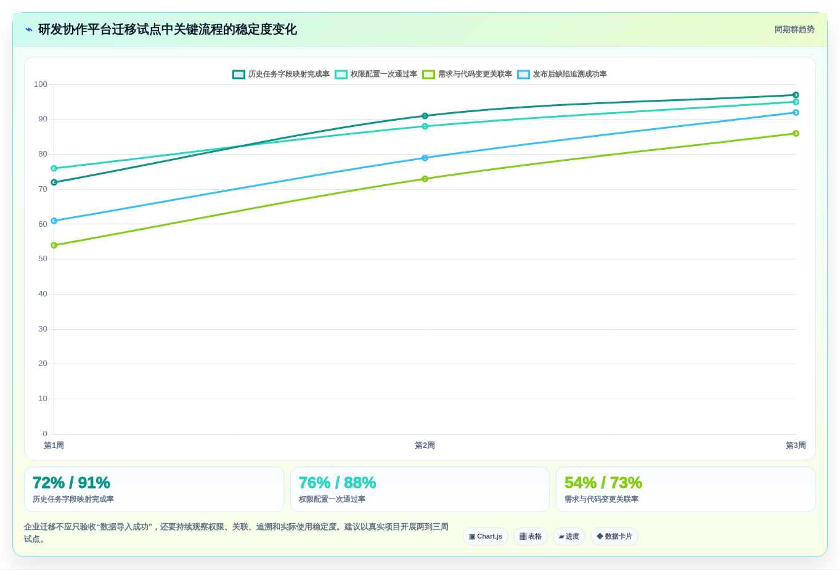
Task: Click the teal week 2 data point at 88
Action: coord(425,126)
